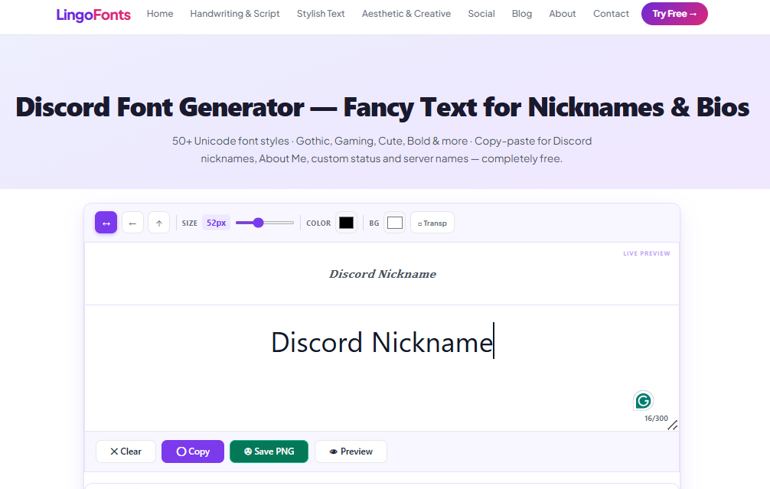Open the Stylish Text menu

tap(321, 14)
